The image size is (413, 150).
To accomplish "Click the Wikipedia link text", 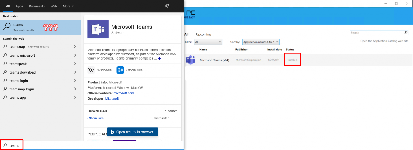I will point(104,70).
